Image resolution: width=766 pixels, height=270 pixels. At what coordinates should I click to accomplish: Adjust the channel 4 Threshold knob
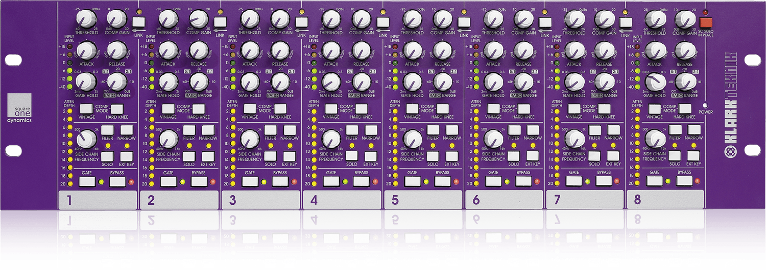click(x=331, y=19)
